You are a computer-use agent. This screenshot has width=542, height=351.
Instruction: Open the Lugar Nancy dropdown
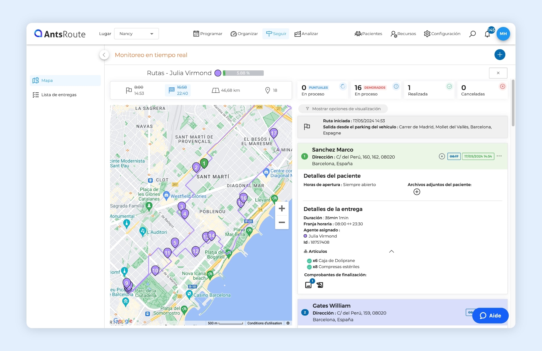pos(136,34)
